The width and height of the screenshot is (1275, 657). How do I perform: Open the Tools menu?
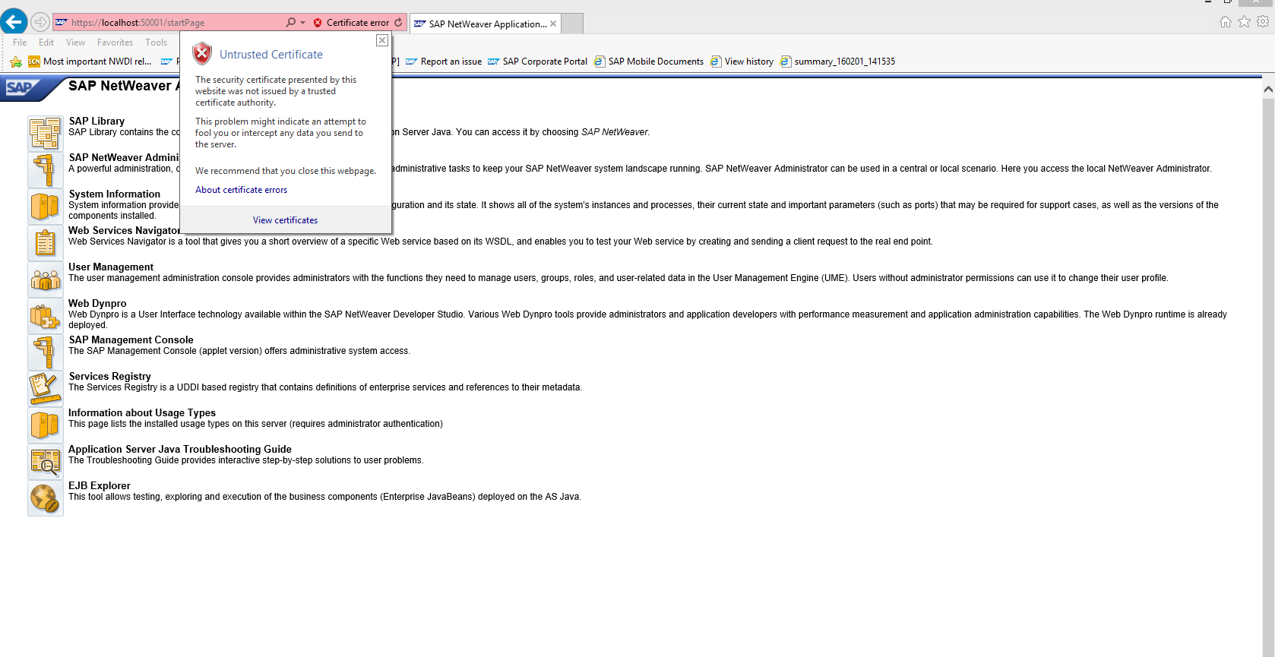(156, 43)
